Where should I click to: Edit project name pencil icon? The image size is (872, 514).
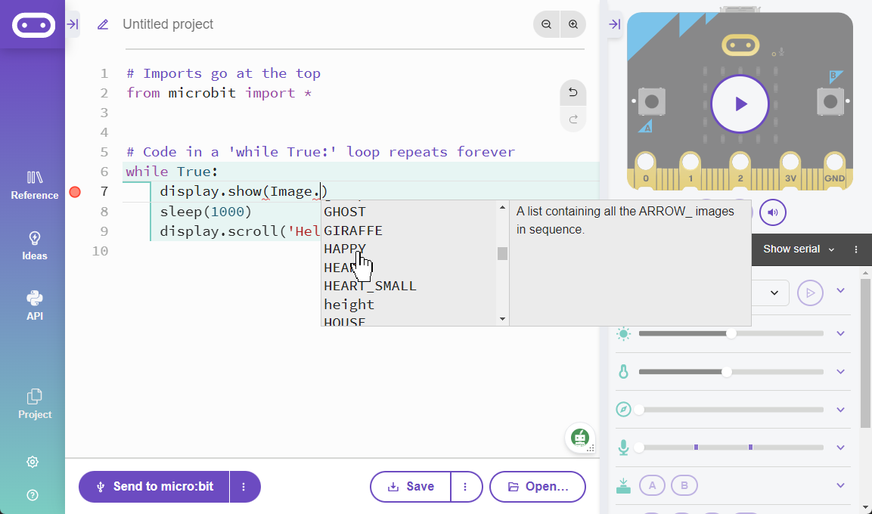(103, 24)
